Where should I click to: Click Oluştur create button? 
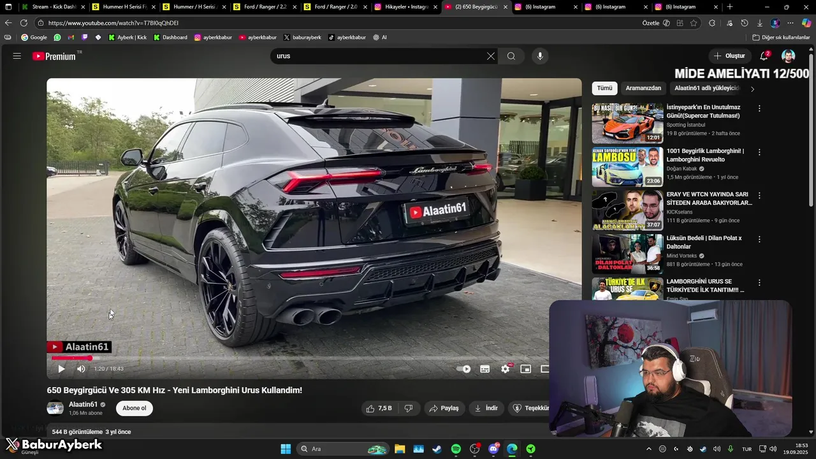click(x=729, y=56)
